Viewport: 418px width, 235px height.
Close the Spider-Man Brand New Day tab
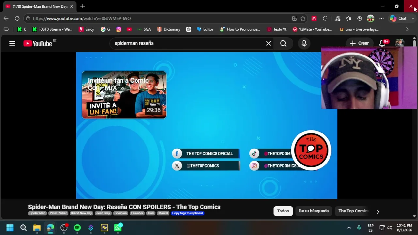coord(72,6)
